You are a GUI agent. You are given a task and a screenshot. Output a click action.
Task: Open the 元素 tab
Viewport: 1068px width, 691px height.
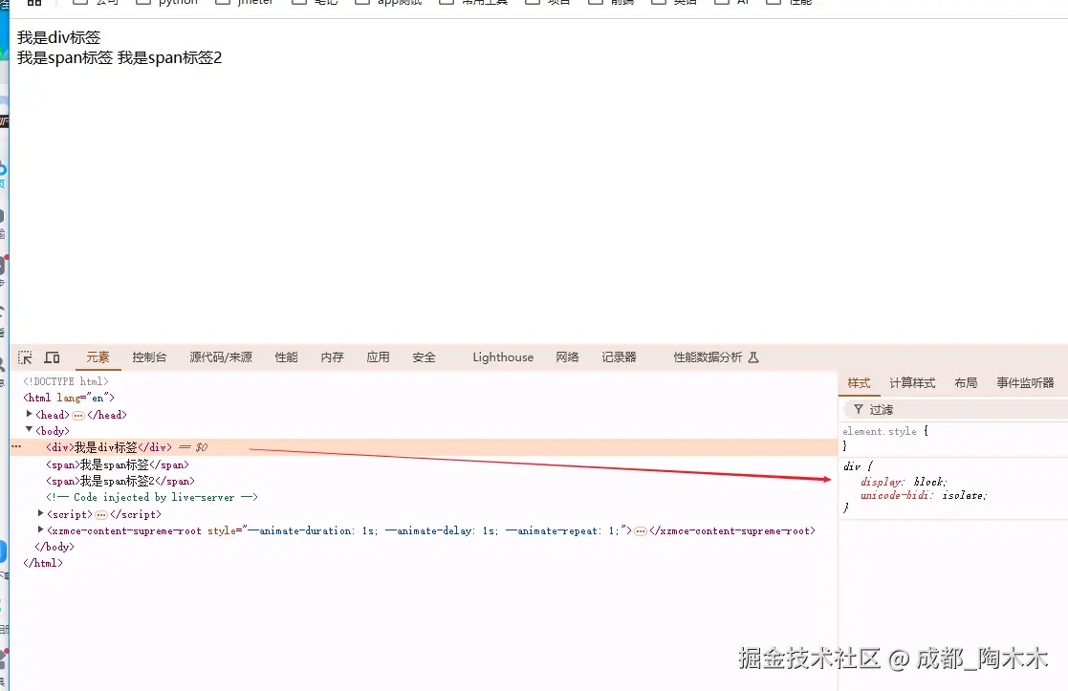(x=98, y=357)
